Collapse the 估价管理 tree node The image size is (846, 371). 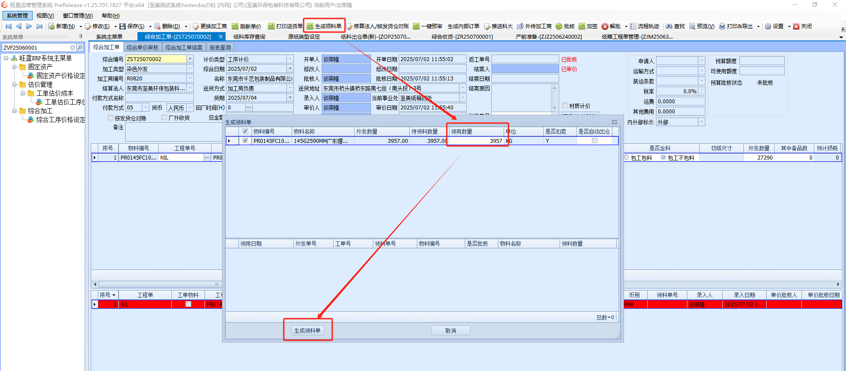point(15,84)
